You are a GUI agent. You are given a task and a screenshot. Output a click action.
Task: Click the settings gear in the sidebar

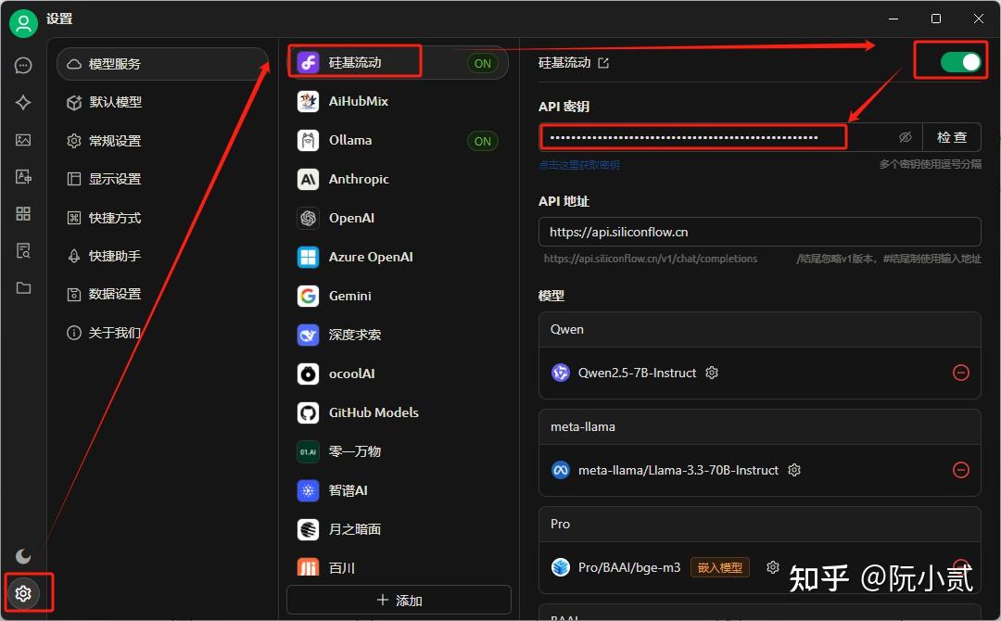click(23, 593)
